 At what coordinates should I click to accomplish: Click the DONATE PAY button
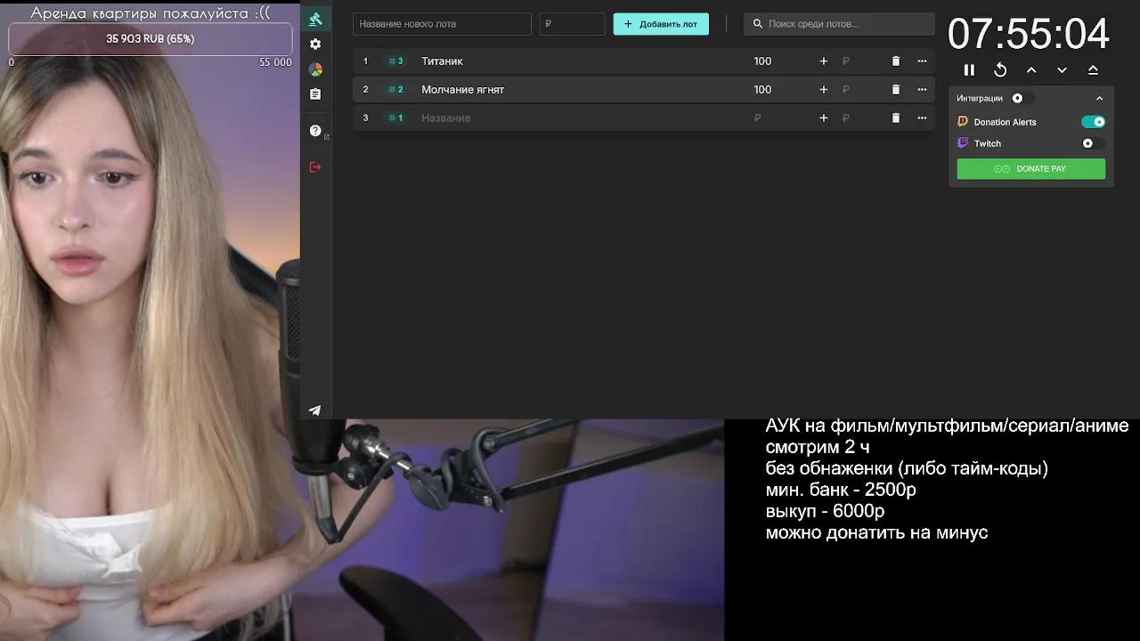1031,169
